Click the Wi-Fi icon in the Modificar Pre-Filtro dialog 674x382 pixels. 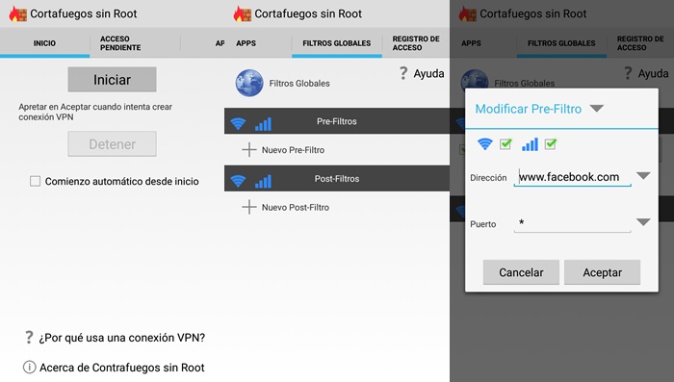tap(485, 144)
